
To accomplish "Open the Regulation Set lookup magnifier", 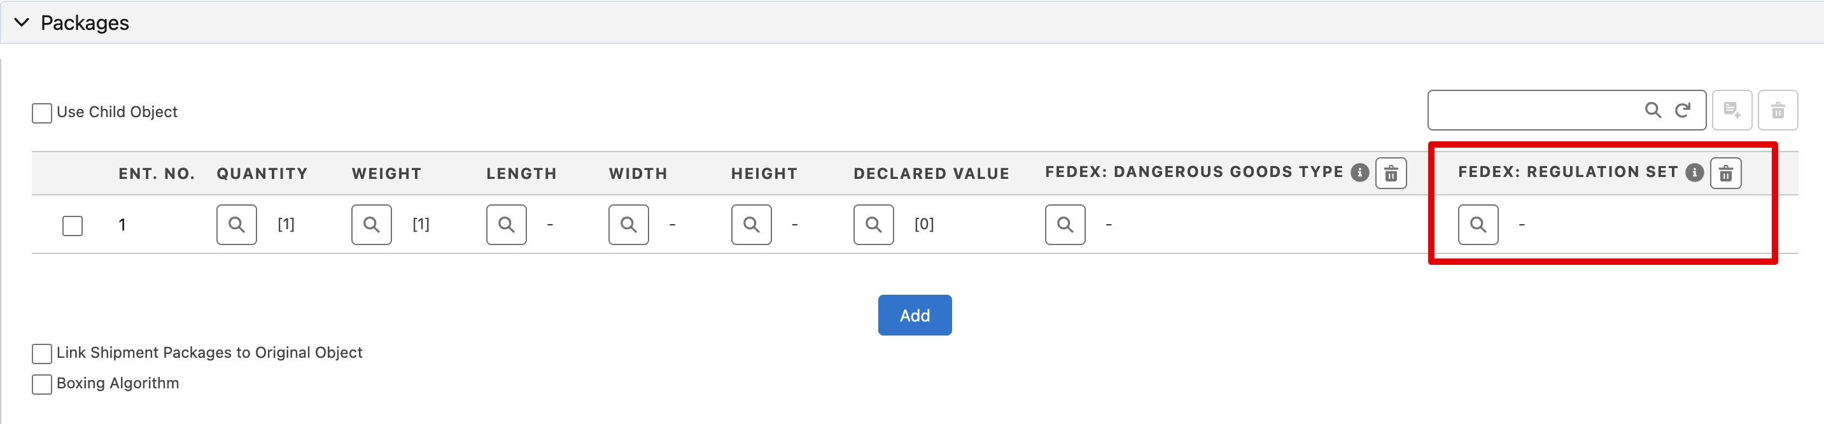I will pyautogui.click(x=1478, y=224).
